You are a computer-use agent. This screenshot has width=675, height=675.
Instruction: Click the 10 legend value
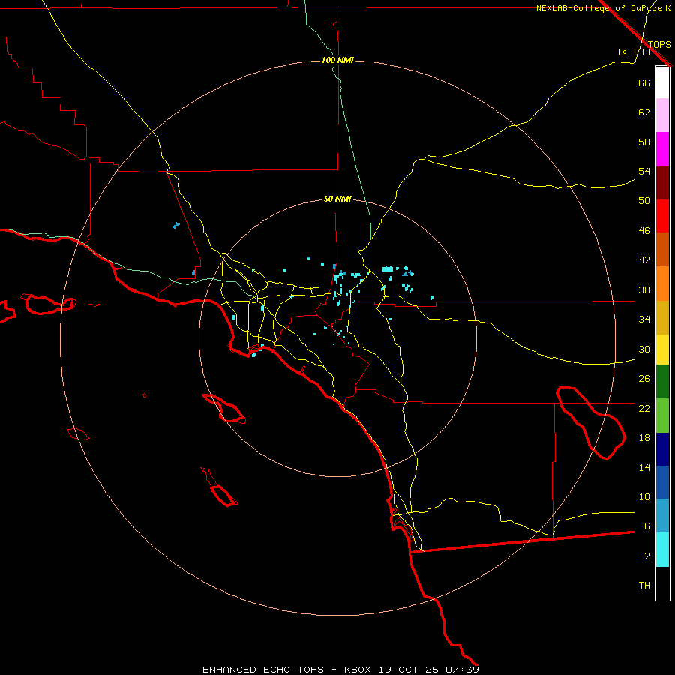point(644,496)
